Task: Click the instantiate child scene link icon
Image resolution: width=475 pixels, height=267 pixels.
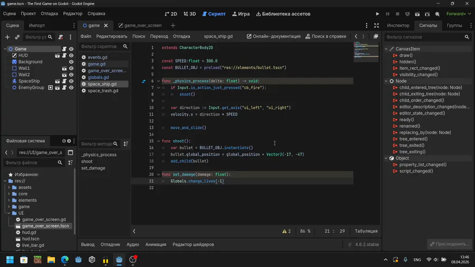Action: tap(17, 37)
